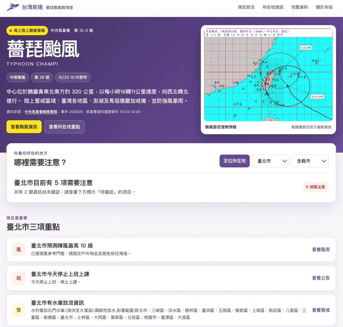Click the 風 wind icon badge
343x327 pixels.
19,249
